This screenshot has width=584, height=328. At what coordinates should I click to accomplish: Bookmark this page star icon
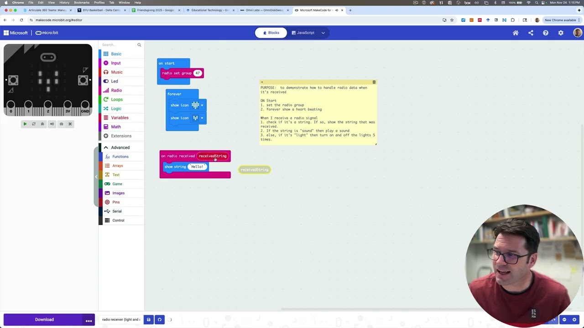(x=452, y=20)
